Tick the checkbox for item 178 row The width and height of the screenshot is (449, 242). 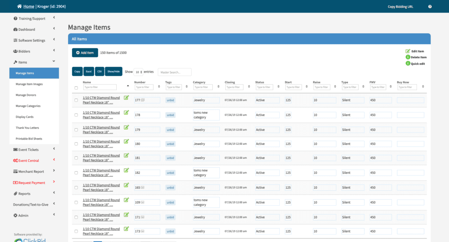click(76, 115)
